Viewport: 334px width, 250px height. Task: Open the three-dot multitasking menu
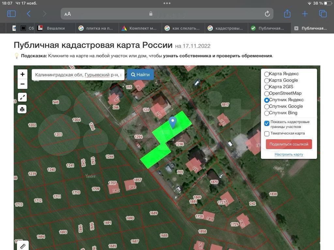167,3
